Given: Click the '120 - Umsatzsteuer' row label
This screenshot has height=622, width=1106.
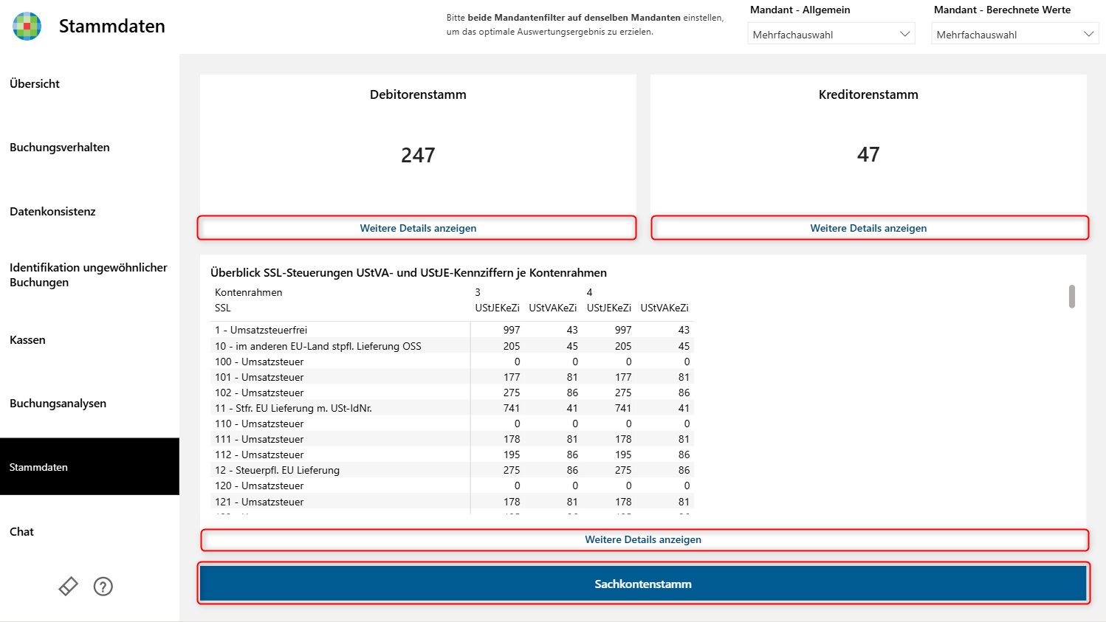Looking at the screenshot, I should click(259, 485).
